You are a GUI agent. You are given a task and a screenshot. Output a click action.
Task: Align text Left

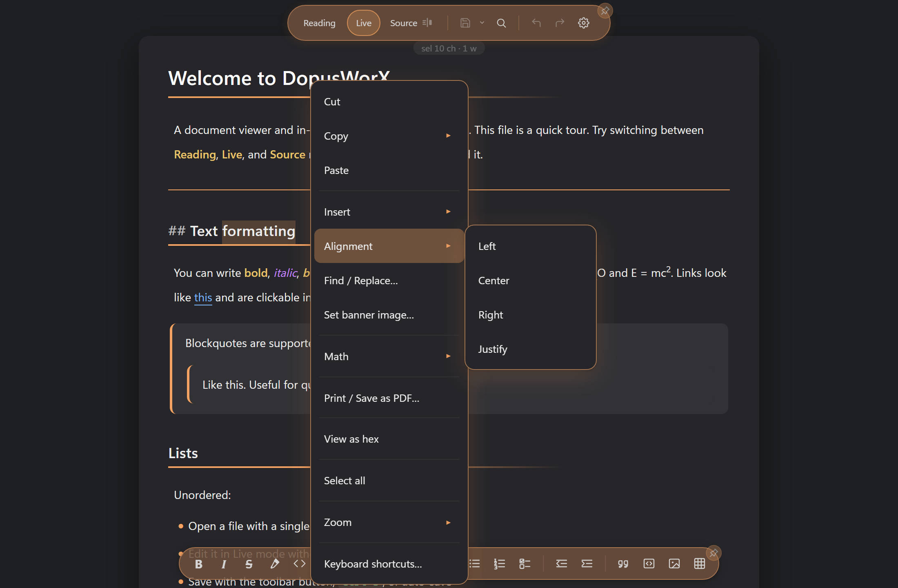point(531,246)
